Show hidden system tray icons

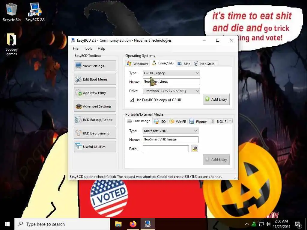(x=247, y=224)
